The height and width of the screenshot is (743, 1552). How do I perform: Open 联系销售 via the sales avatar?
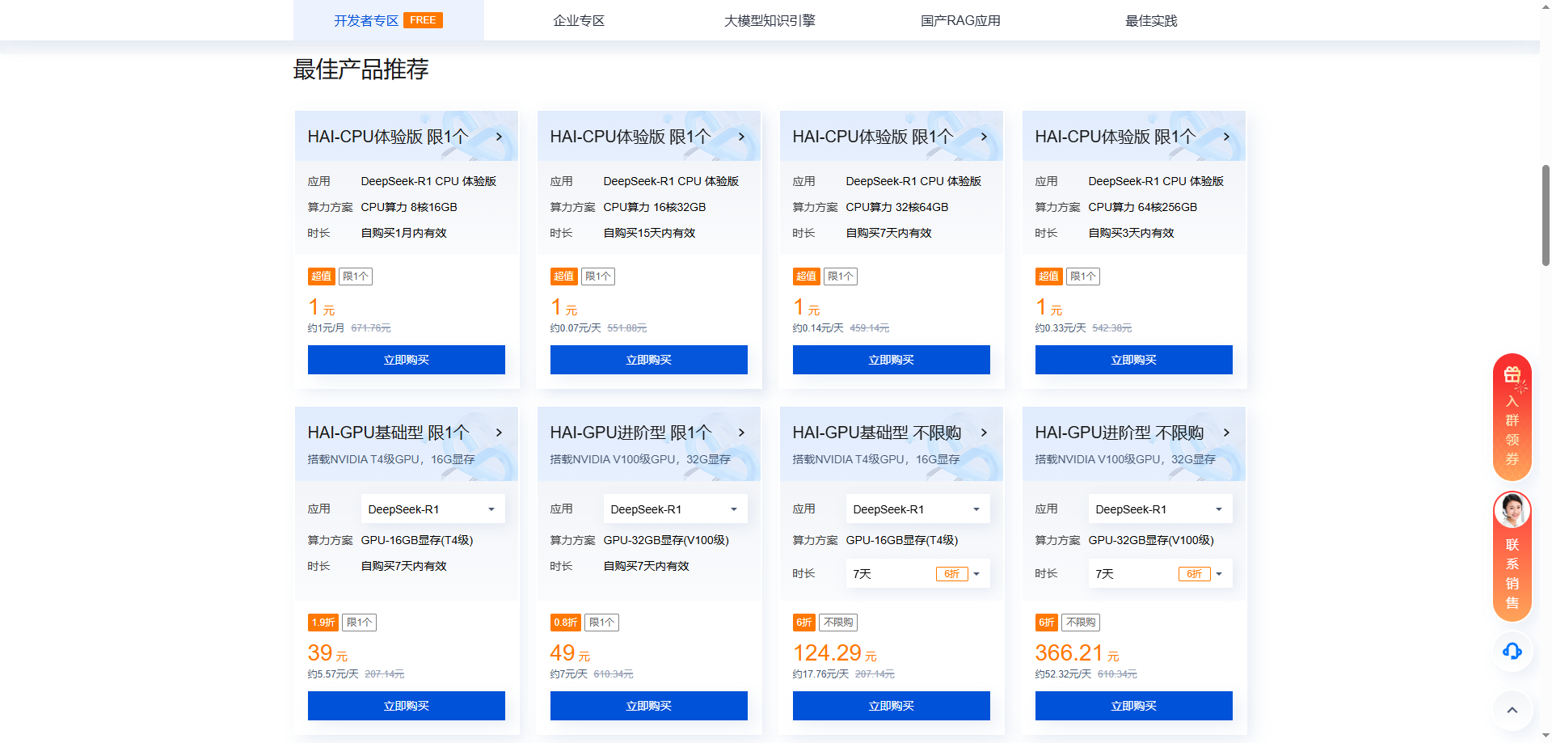click(x=1512, y=511)
